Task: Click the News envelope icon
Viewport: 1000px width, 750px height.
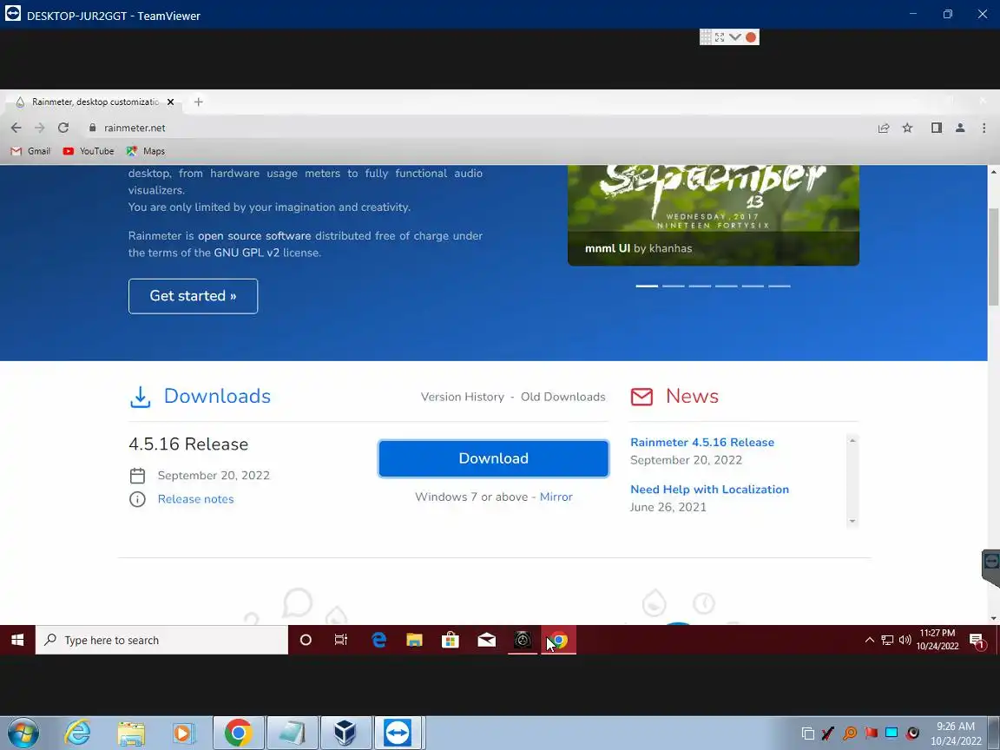Action: [x=641, y=397]
